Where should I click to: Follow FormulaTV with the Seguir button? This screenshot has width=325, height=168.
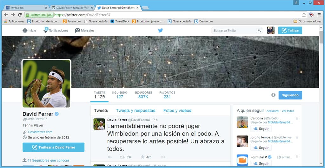tap(261, 164)
